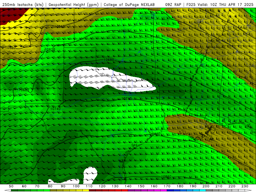Select legend value 230
Viewport: 256px width, 192px height.
tap(245, 186)
